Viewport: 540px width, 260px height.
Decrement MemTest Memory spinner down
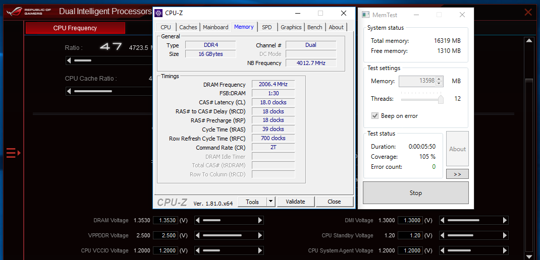[x=439, y=84]
